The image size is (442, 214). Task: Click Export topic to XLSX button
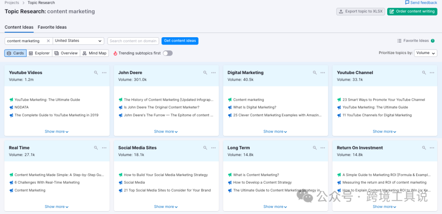pyautogui.click(x=361, y=11)
